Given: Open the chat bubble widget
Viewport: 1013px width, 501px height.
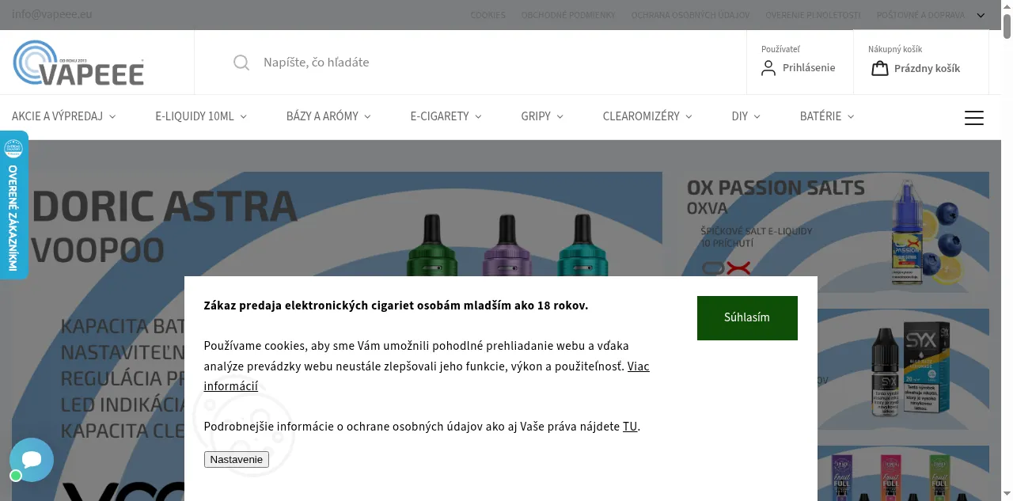Looking at the screenshot, I should pos(32,460).
